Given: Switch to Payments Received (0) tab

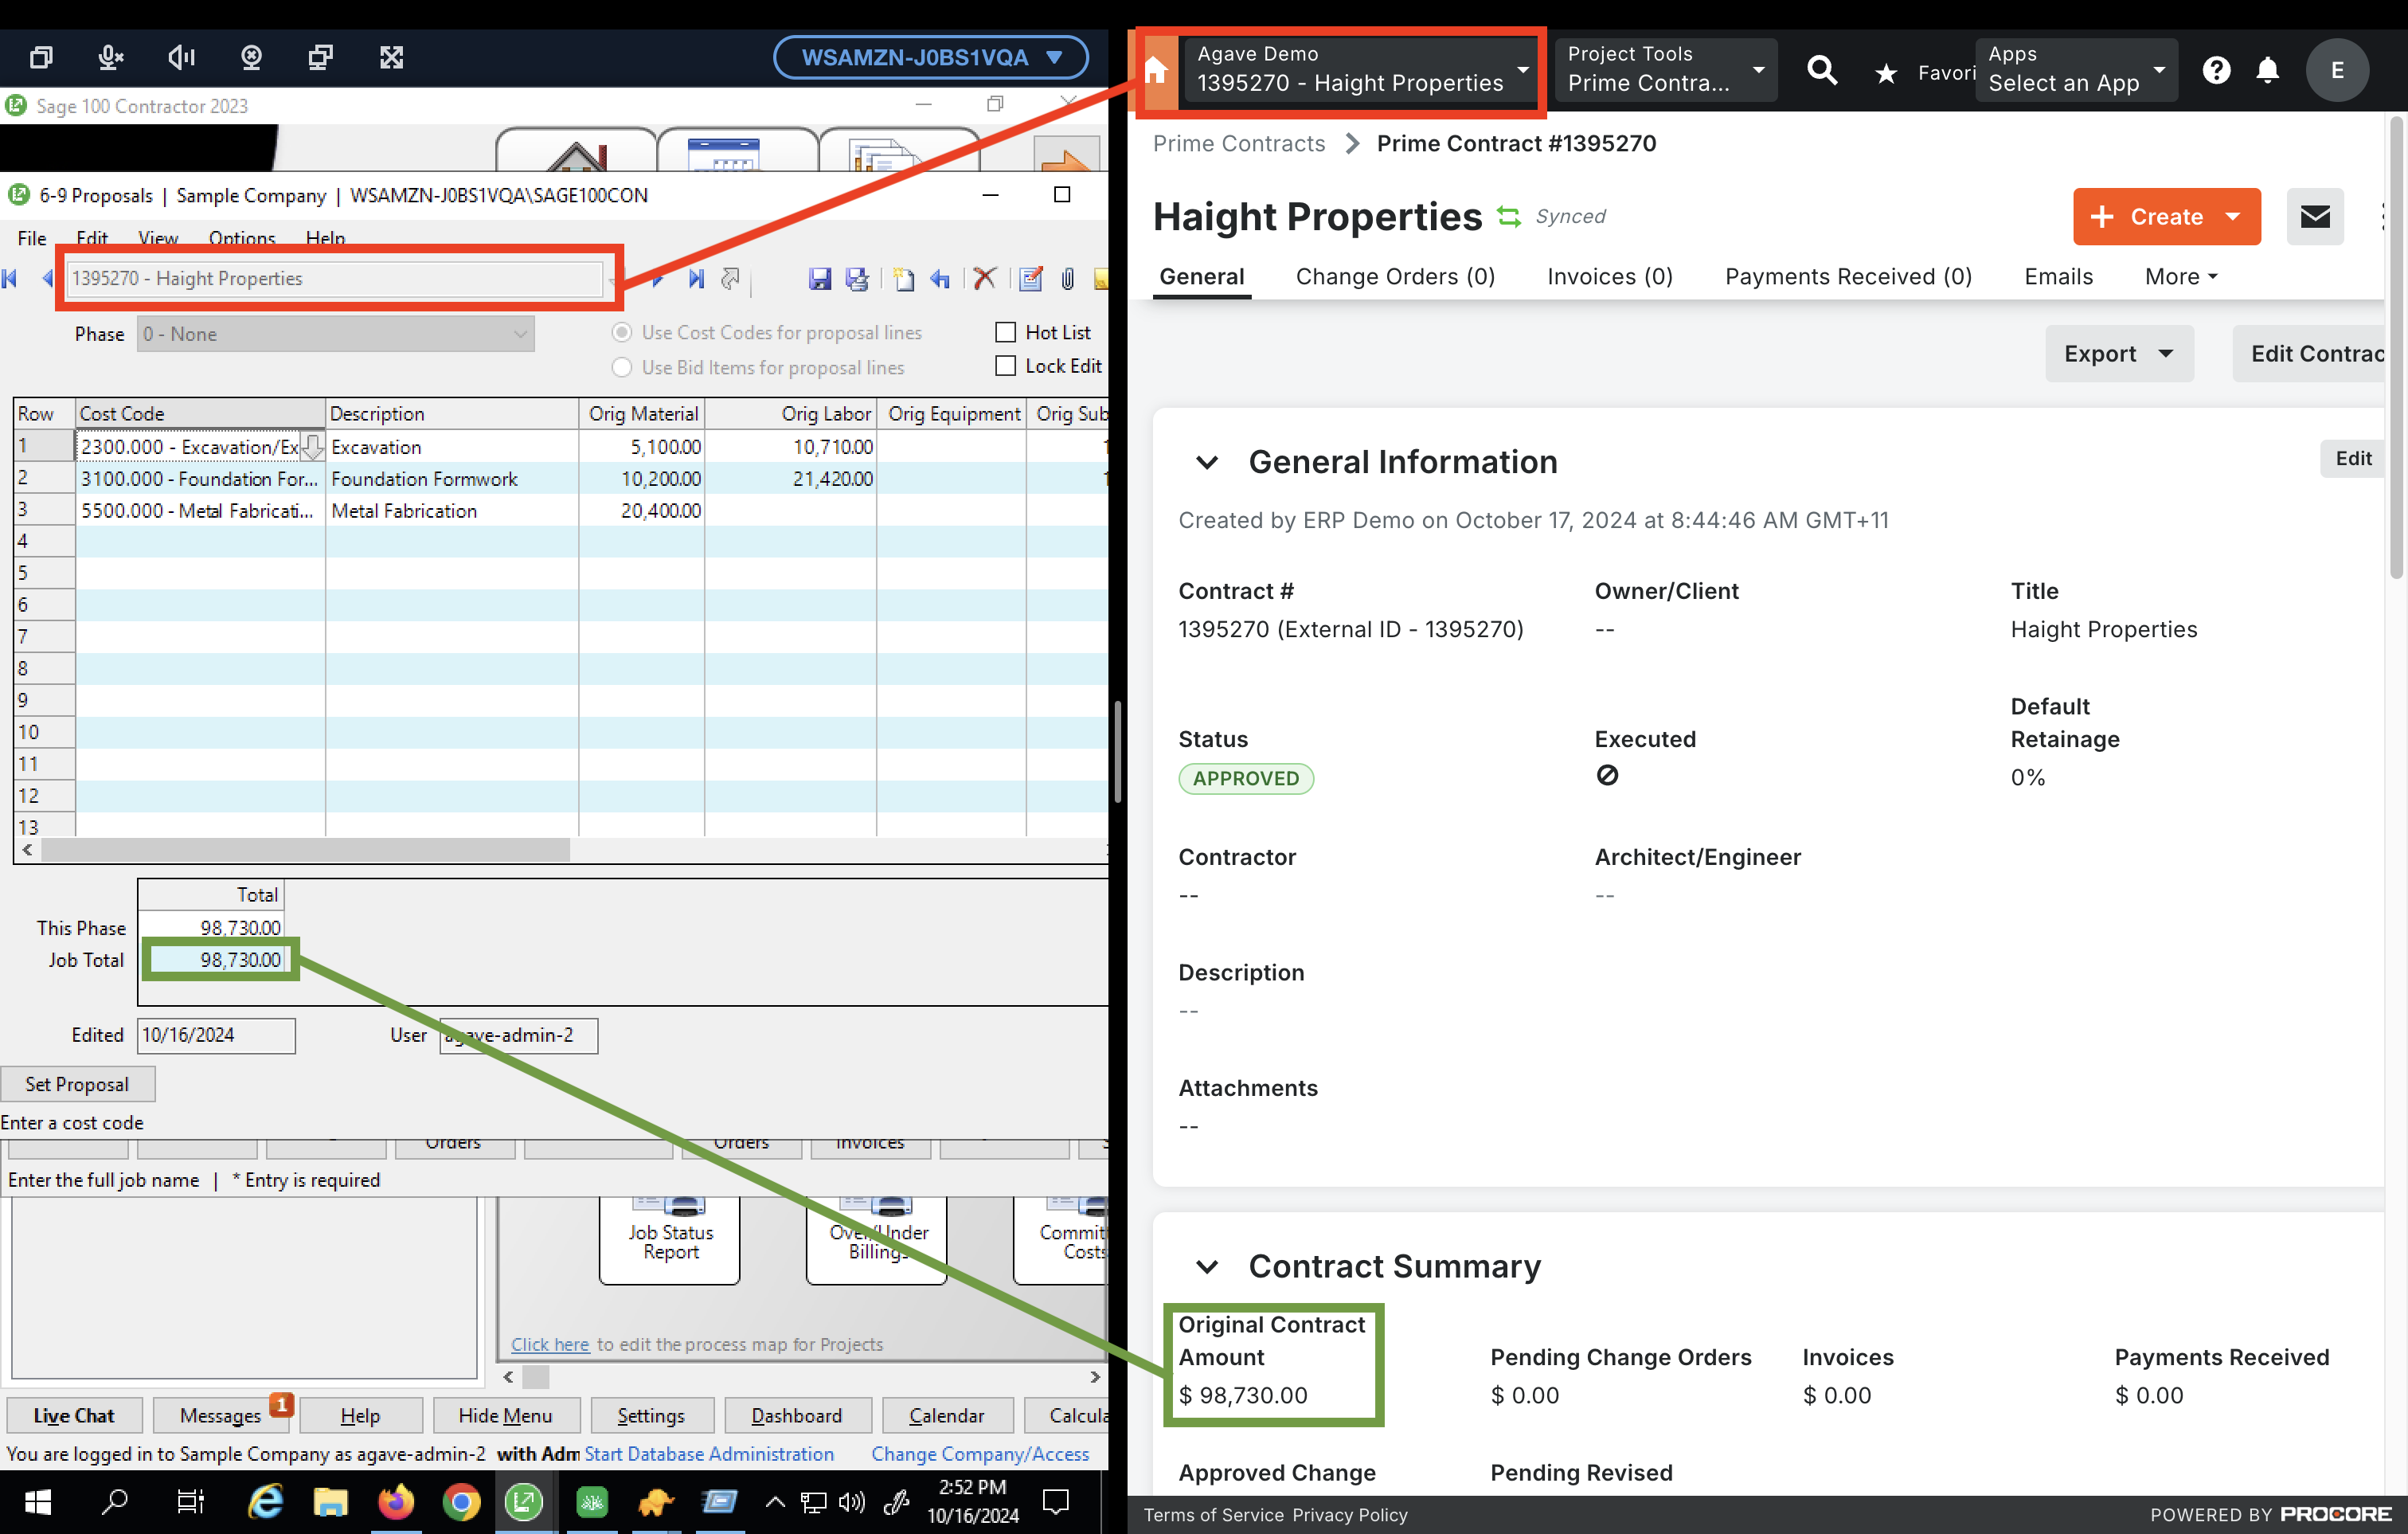Looking at the screenshot, I should point(1848,277).
